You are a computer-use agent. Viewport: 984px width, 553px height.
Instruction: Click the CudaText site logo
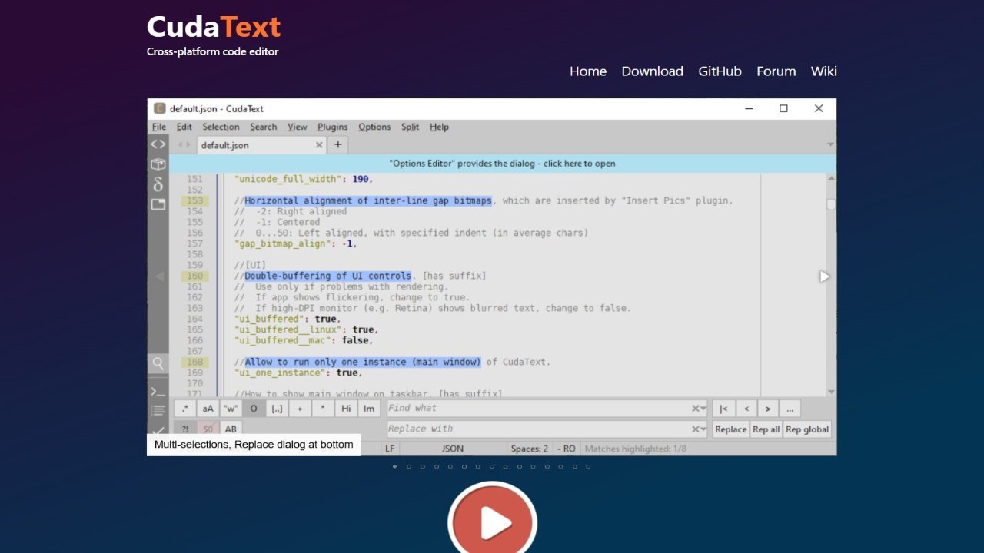(214, 28)
